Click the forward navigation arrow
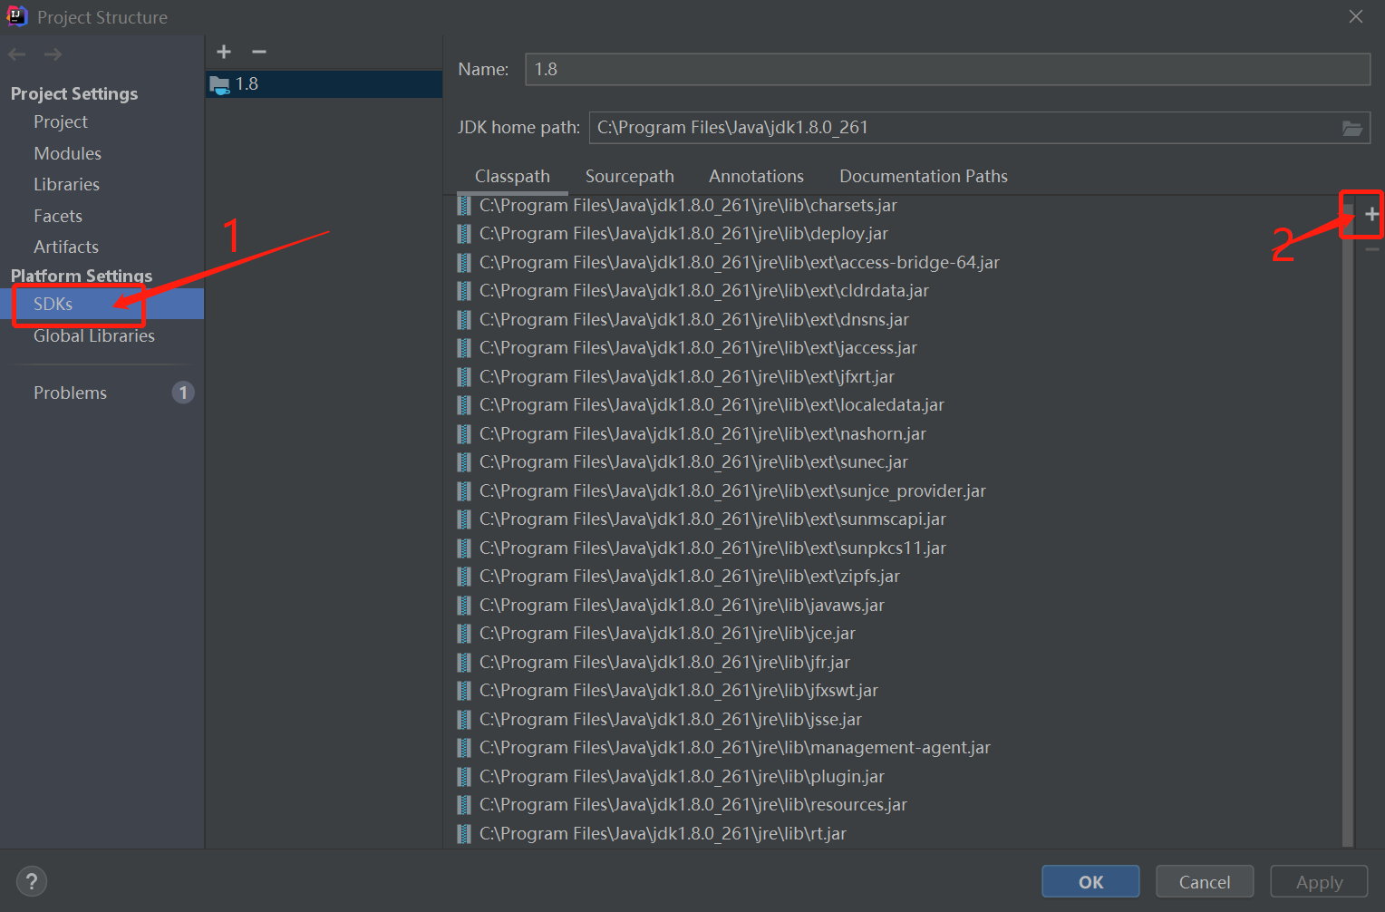This screenshot has width=1385, height=912. (53, 53)
